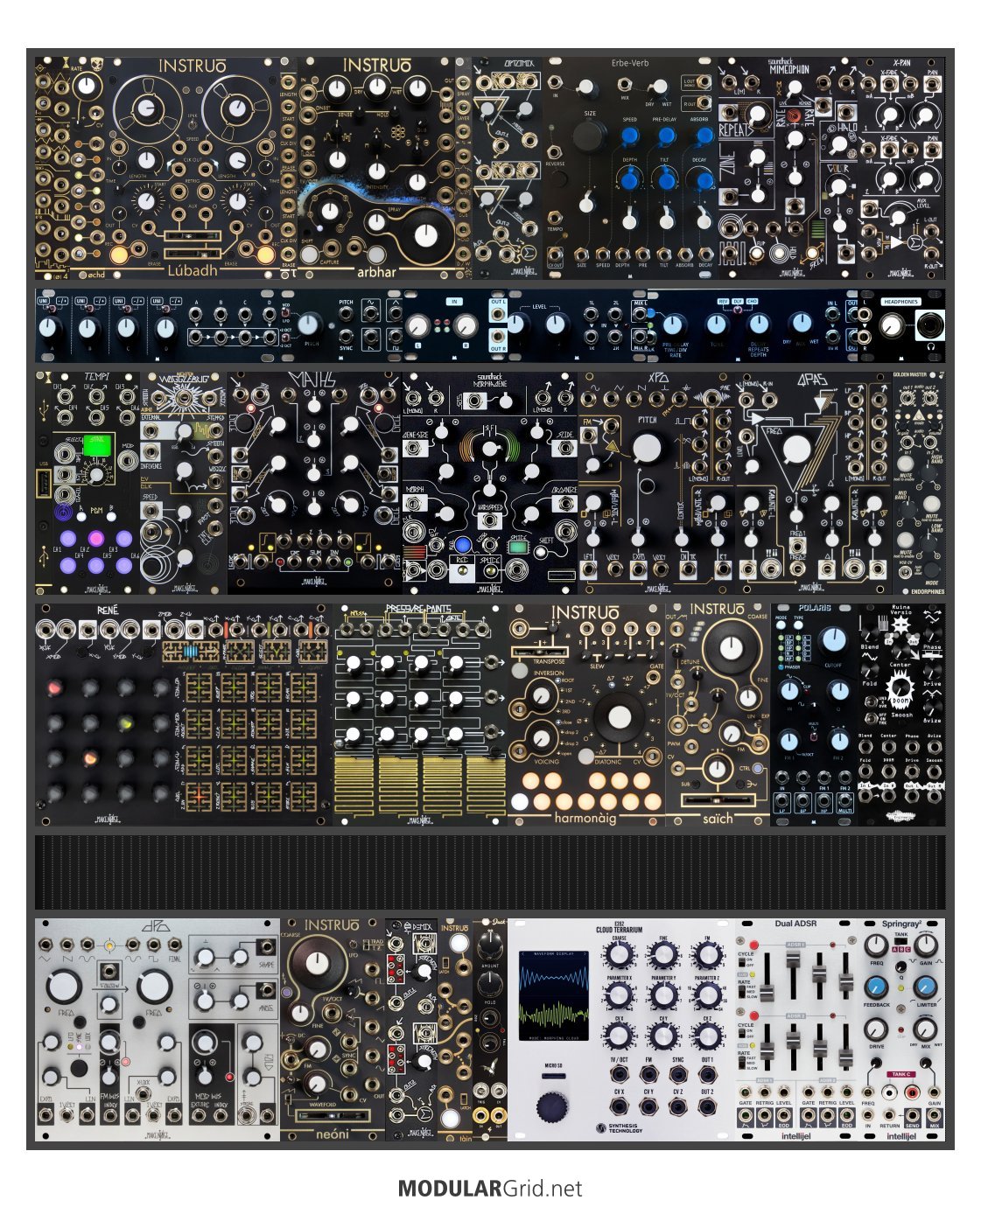This screenshot has height=1207, width=981.
Task: Click the Cloud Terrarium waveform display
Action: [553, 995]
